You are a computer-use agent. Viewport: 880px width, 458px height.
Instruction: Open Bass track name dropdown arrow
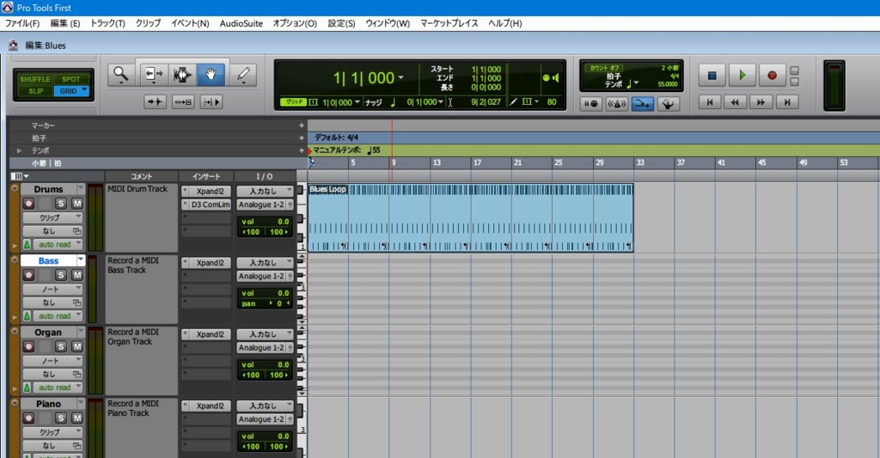click(81, 260)
